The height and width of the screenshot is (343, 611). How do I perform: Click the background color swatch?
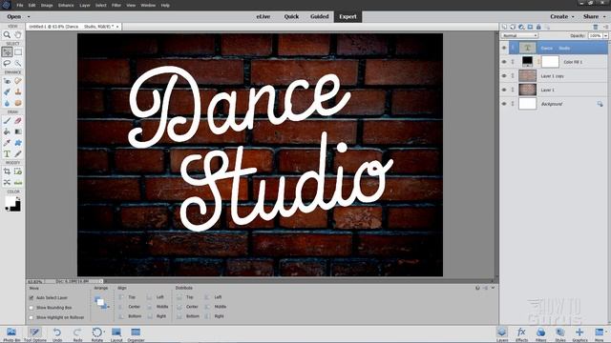point(16,207)
